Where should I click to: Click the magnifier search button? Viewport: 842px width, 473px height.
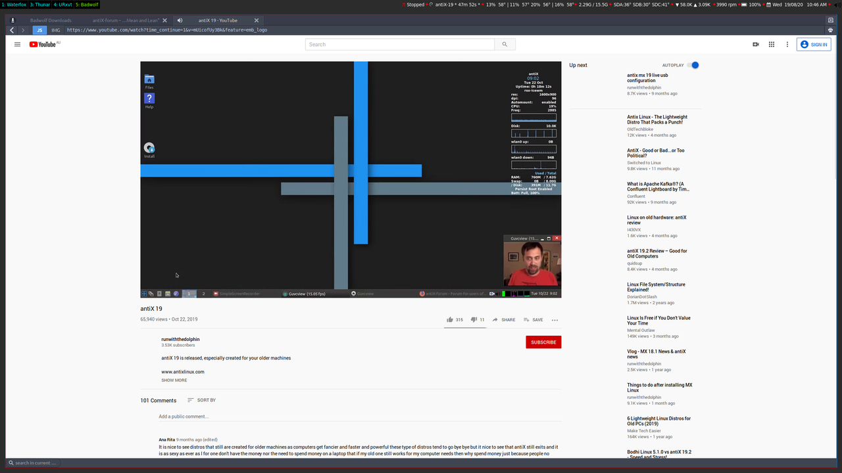505,45
